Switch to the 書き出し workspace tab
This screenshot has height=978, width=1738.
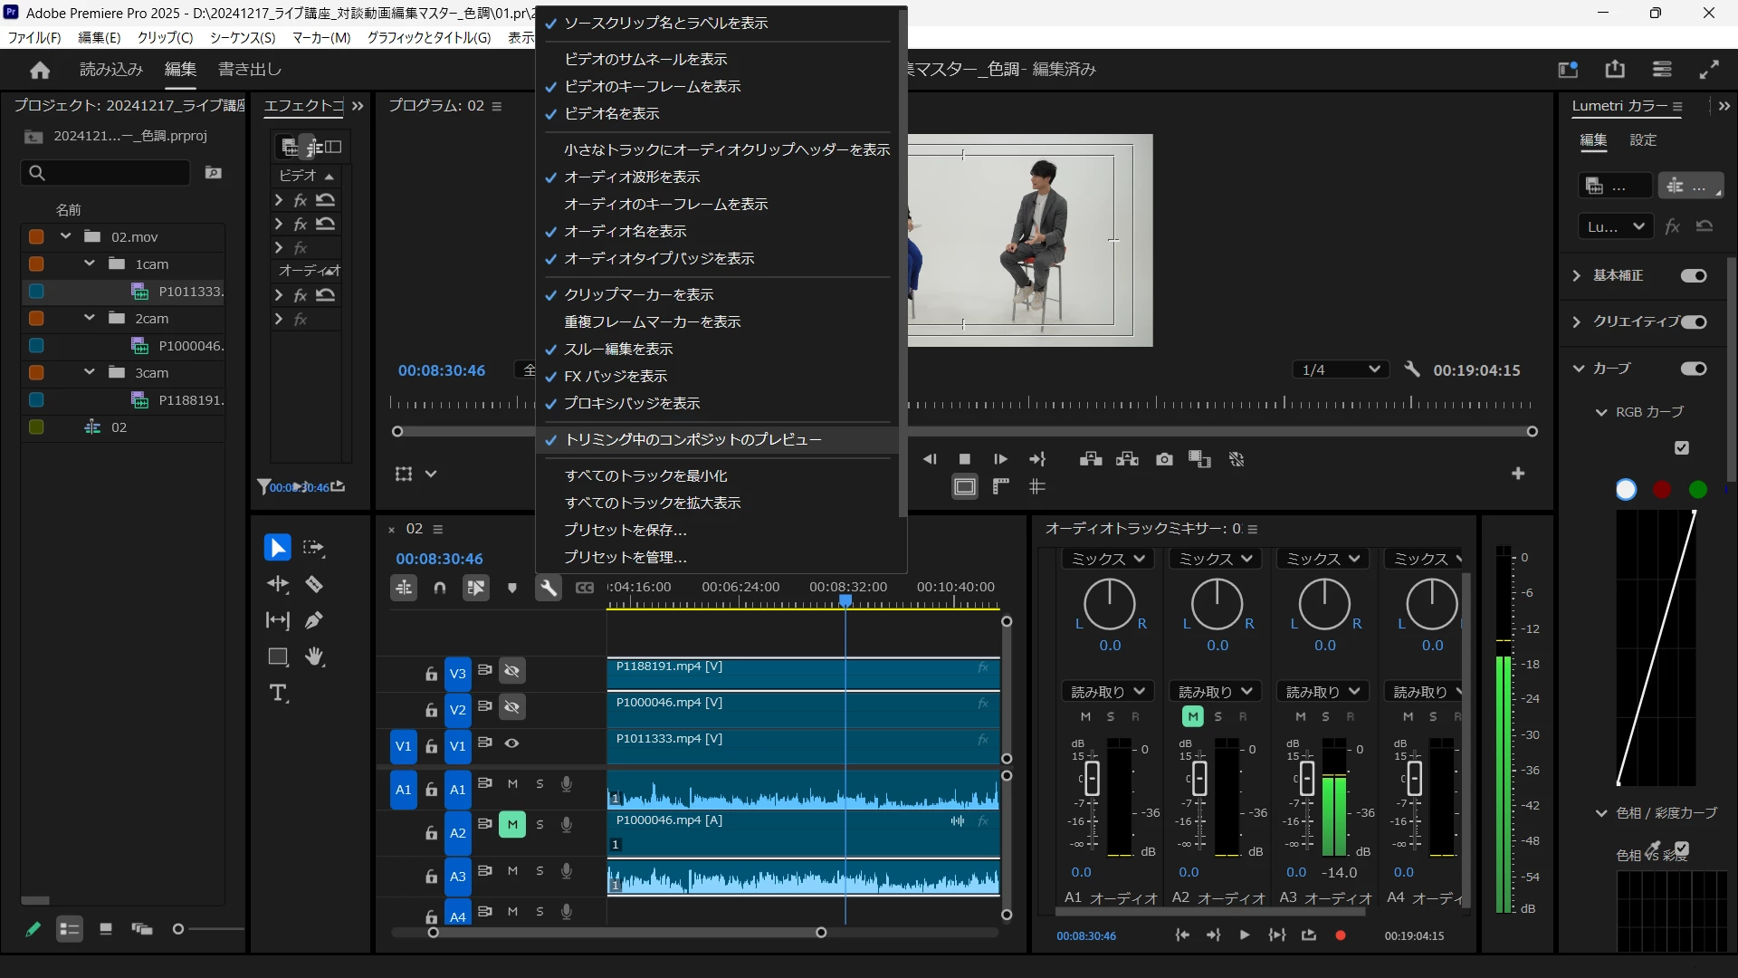pos(250,70)
